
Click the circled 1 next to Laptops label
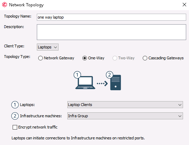click(15, 105)
